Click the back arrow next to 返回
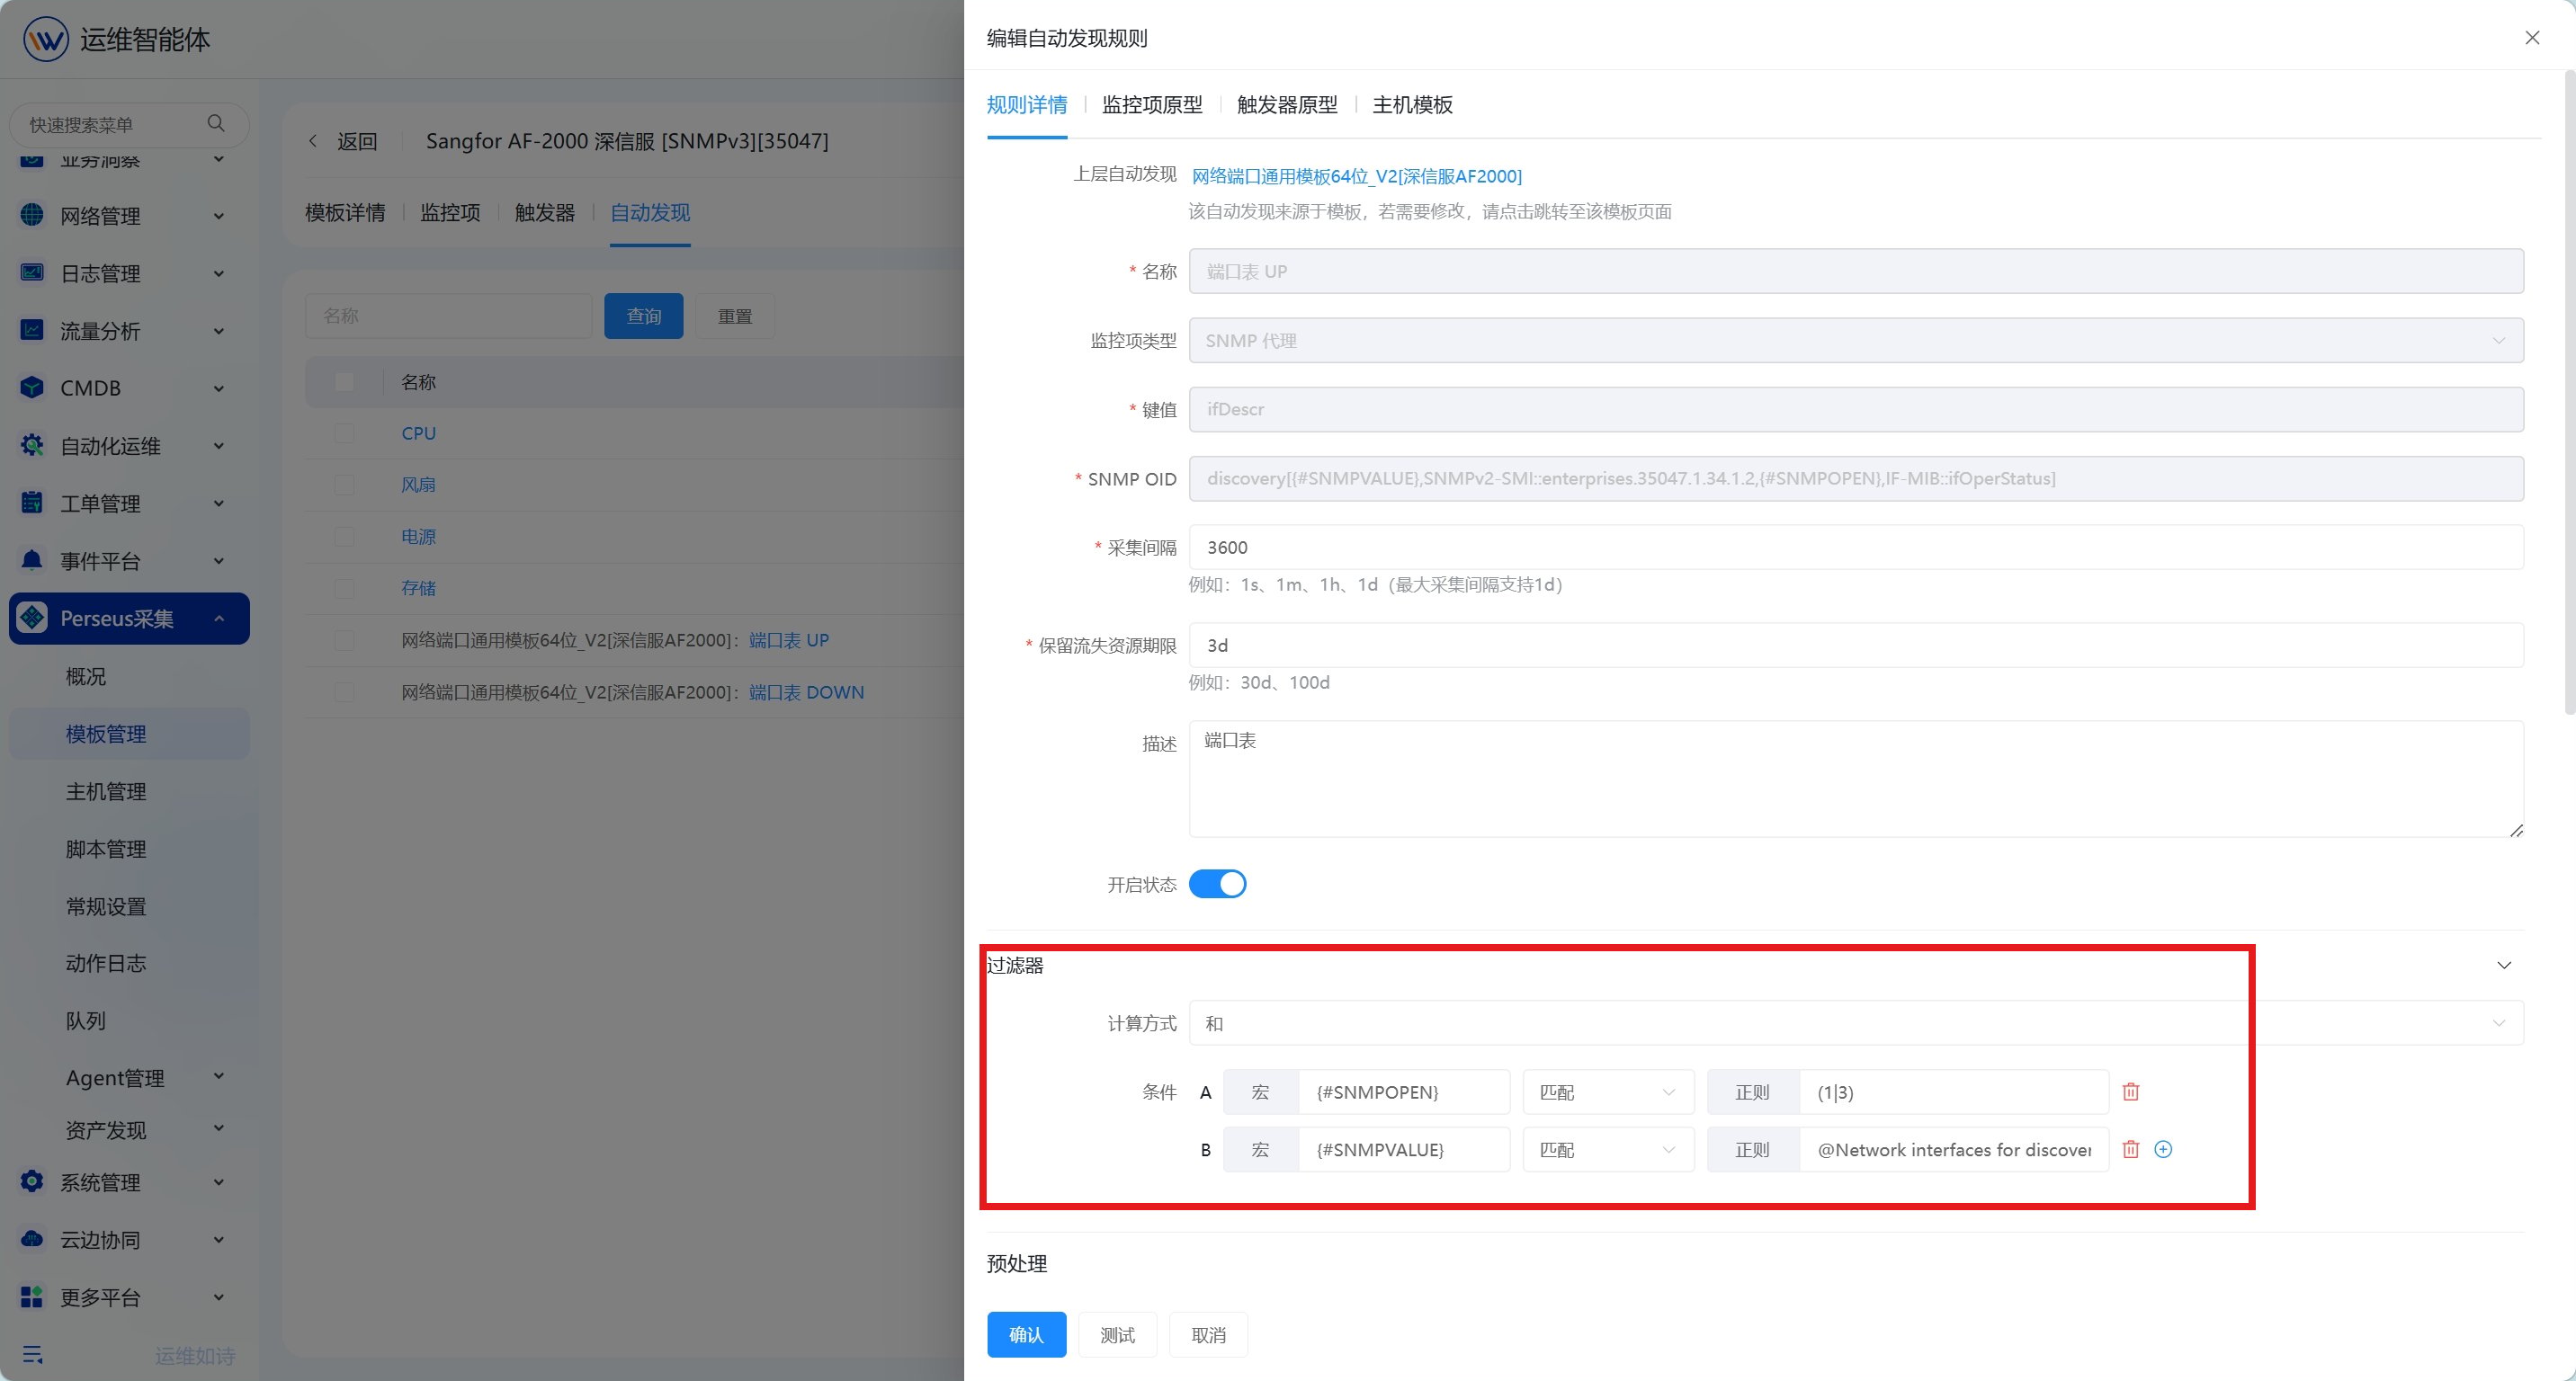Image resolution: width=2576 pixels, height=1381 pixels. (x=313, y=141)
